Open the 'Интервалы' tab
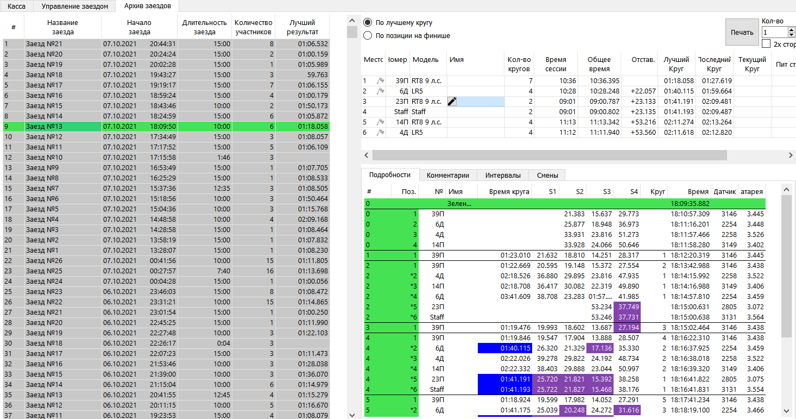The height and width of the screenshot is (419, 796). tap(502, 175)
